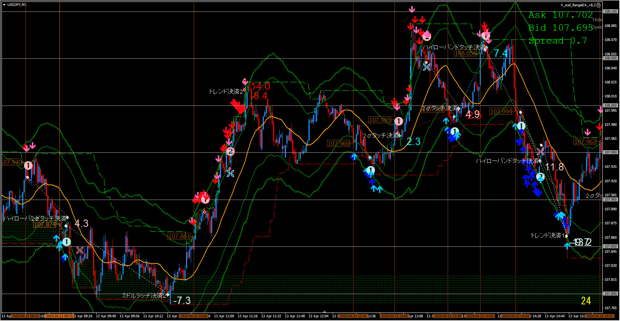Click the V_scal_RangeEA_v8.2 expert advisor label
The image size is (620, 321).
point(578,5)
